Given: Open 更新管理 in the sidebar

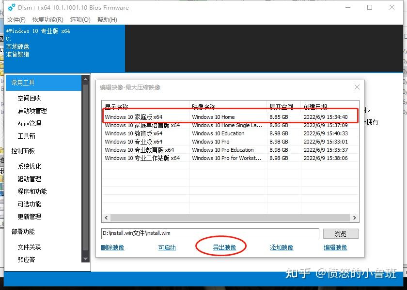Looking at the screenshot, I should 30,217.
